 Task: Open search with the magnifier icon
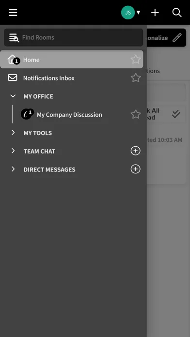coord(177,13)
